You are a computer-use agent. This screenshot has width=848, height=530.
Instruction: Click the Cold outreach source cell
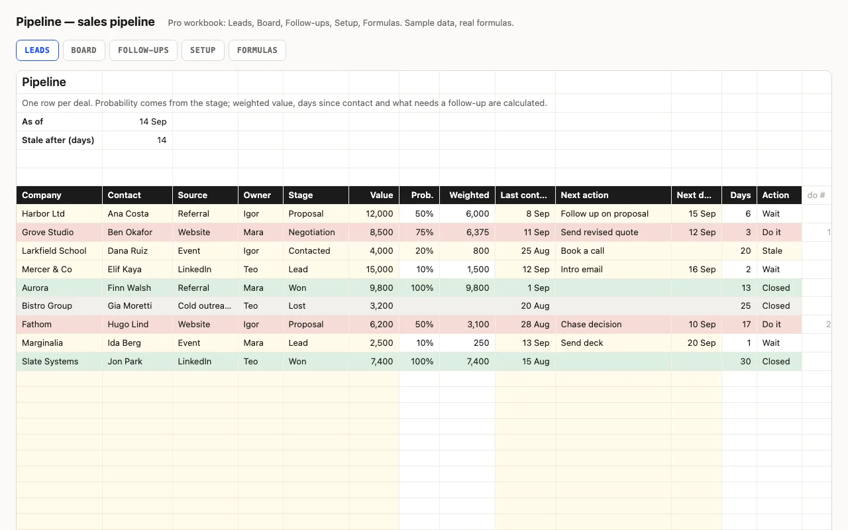pyautogui.click(x=205, y=306)
